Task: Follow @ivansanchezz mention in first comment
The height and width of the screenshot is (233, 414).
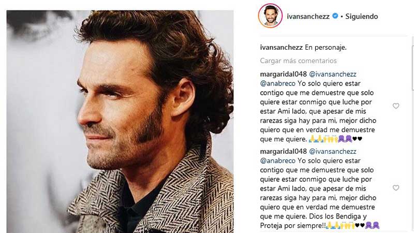Action: (333, 74)
